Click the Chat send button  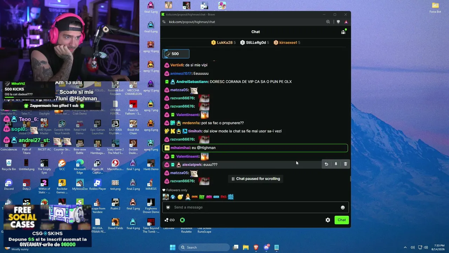pos(342,220)
